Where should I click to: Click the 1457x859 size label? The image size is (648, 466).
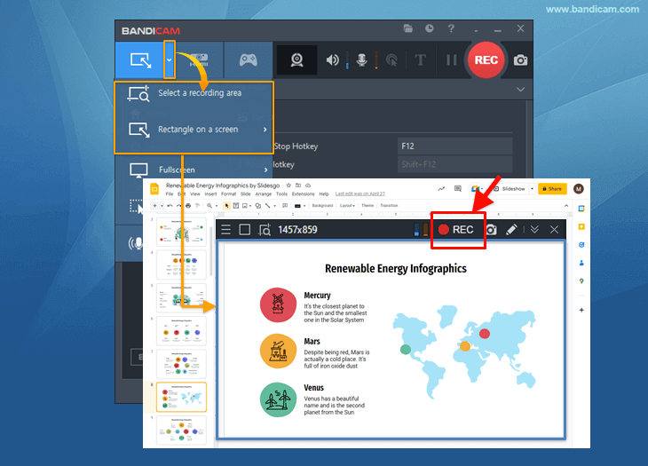[x=297, y=230]
